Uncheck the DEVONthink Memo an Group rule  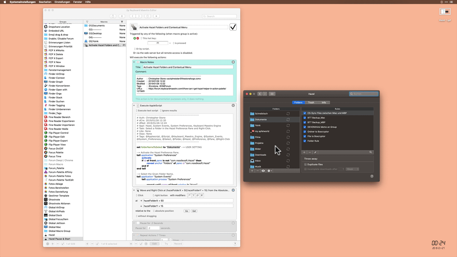pyautogui.click(x=305, y=127)
